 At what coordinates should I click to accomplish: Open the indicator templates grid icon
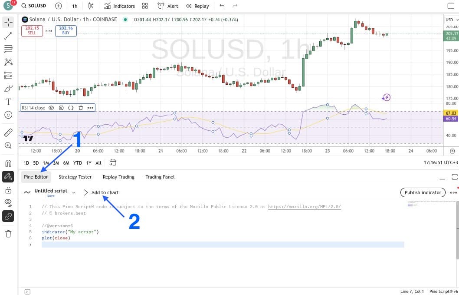point(144,6)
